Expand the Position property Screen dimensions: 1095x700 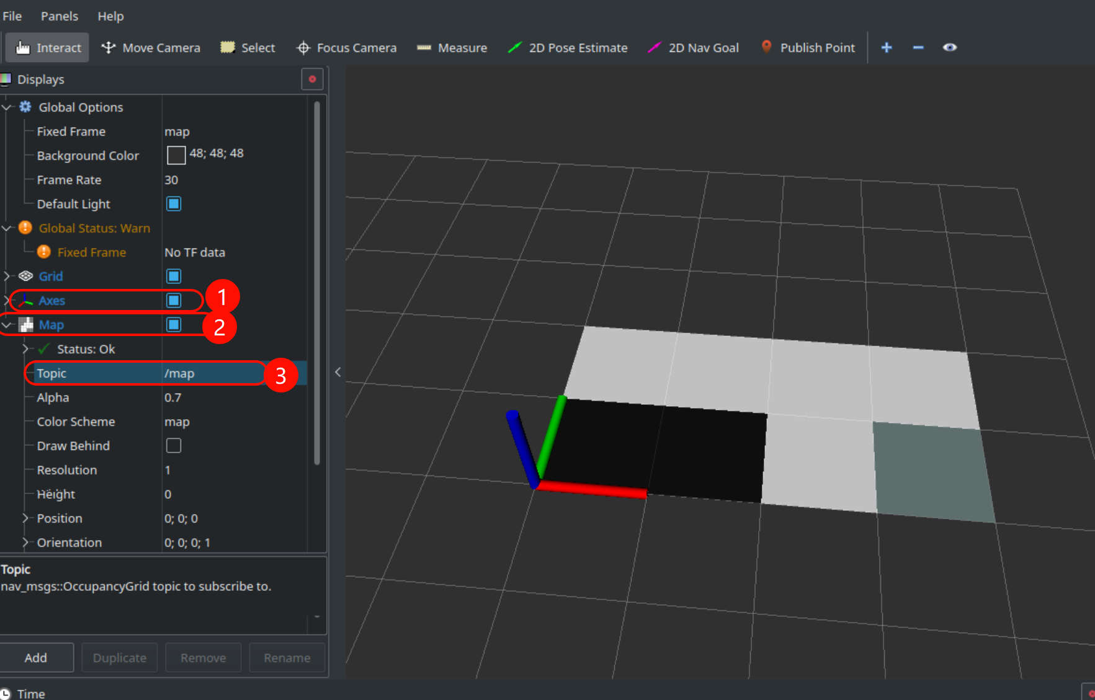25,518
